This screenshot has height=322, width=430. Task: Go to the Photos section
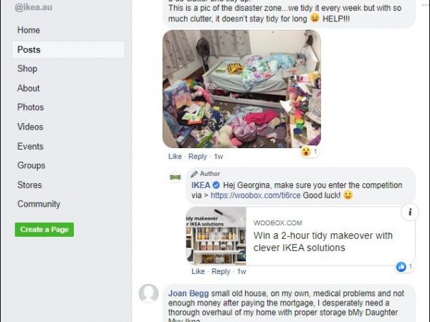click(x=30, y=107)
